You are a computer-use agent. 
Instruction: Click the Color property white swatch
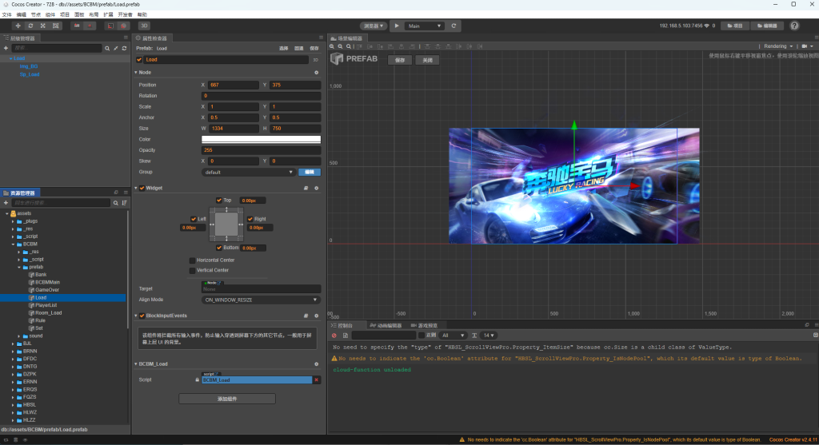(262, 139)
